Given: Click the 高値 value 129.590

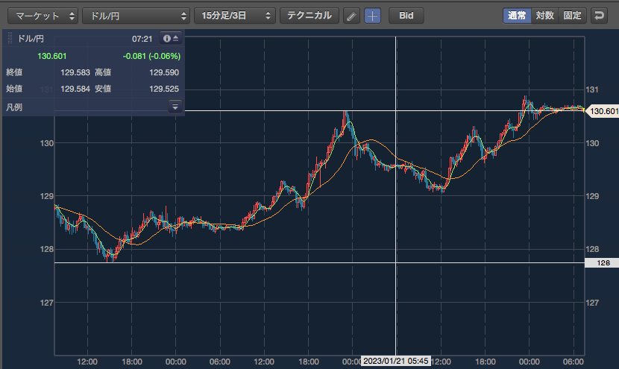Looking at the screenshot, I should [x=164, y=72].
